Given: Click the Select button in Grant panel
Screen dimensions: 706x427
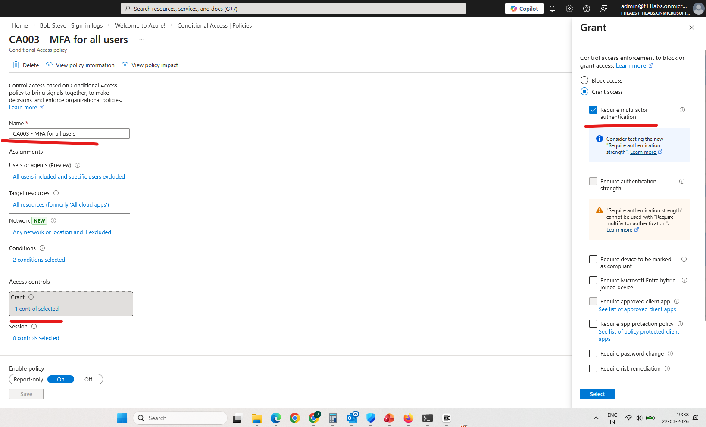Looking at the screenshot, I should (x=597, y=394).
